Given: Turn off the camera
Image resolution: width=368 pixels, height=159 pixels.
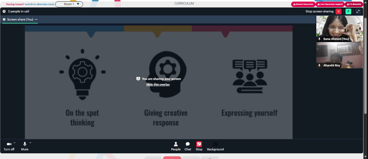Looking at the screenshot, I should [x=9, y=147].
